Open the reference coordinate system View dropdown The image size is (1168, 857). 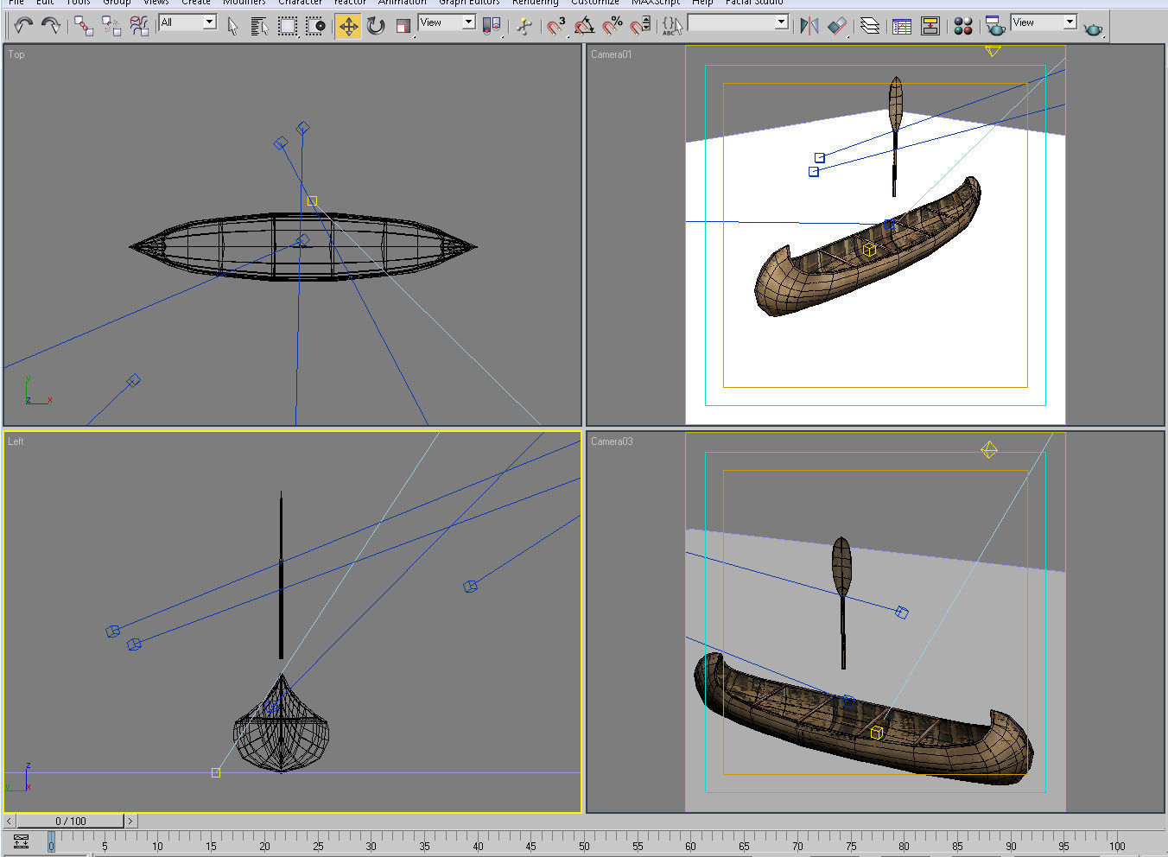[x=447, y=22]
